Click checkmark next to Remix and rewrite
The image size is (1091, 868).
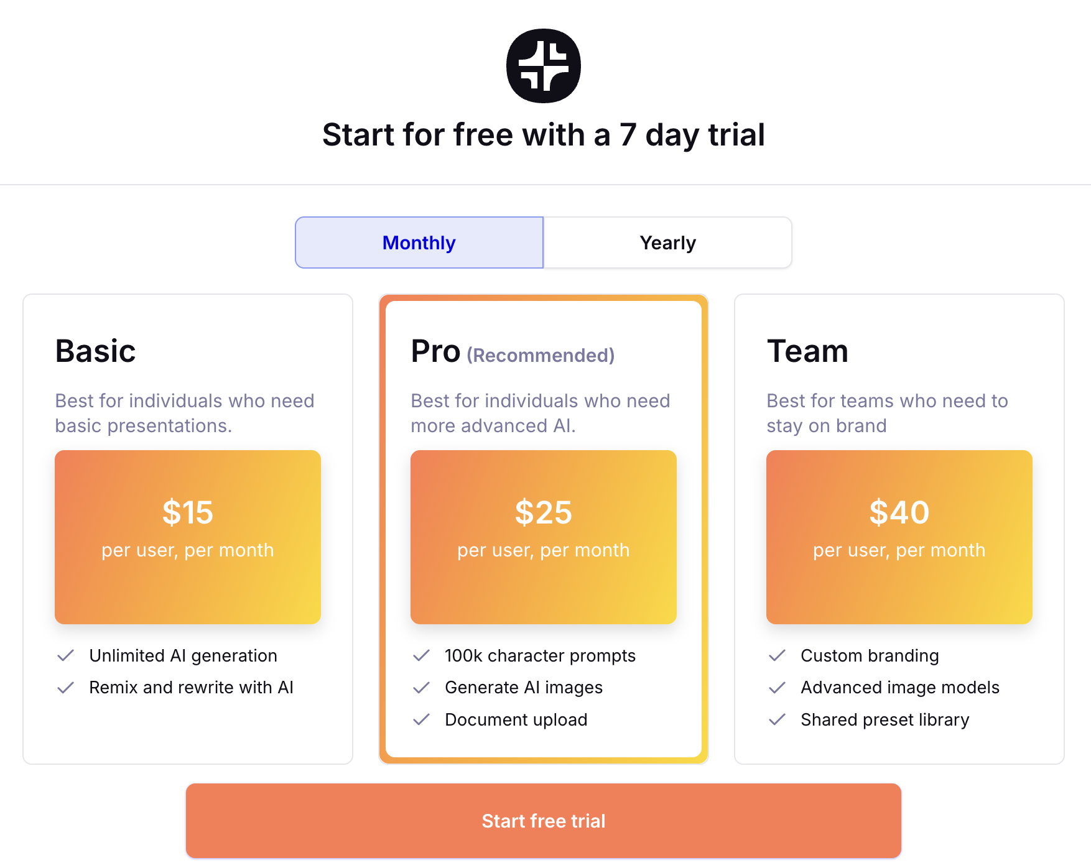(x=65, y=687)
